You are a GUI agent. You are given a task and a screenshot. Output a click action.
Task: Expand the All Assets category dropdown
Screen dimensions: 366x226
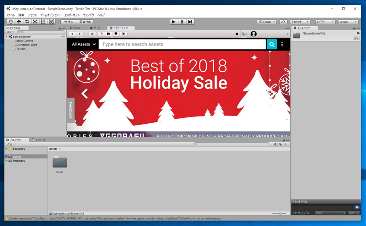click(84, 44)
